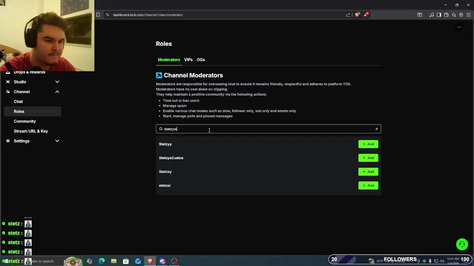Image resolution: width=474 pixels, height=266 pixels.
Task: Click the browser address bar URL
Action: pyautogui.click(x=148, y=15)
